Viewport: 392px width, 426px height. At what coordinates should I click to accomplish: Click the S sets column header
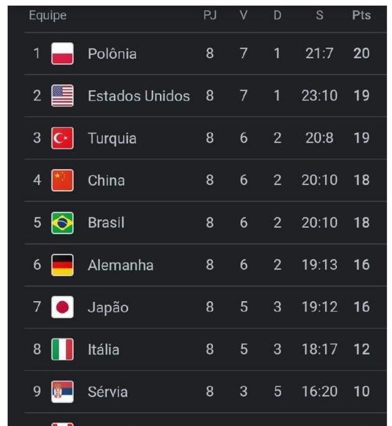320,15
